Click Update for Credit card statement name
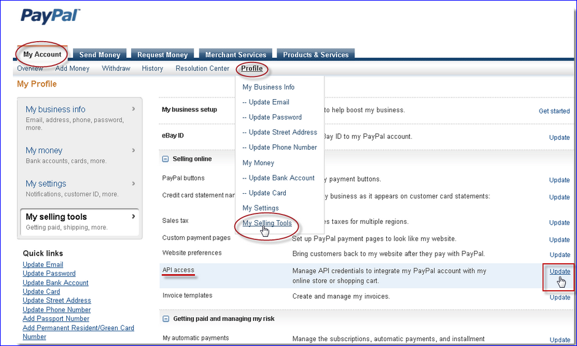This screenshot has width=577, height=346. coord(559,198)
